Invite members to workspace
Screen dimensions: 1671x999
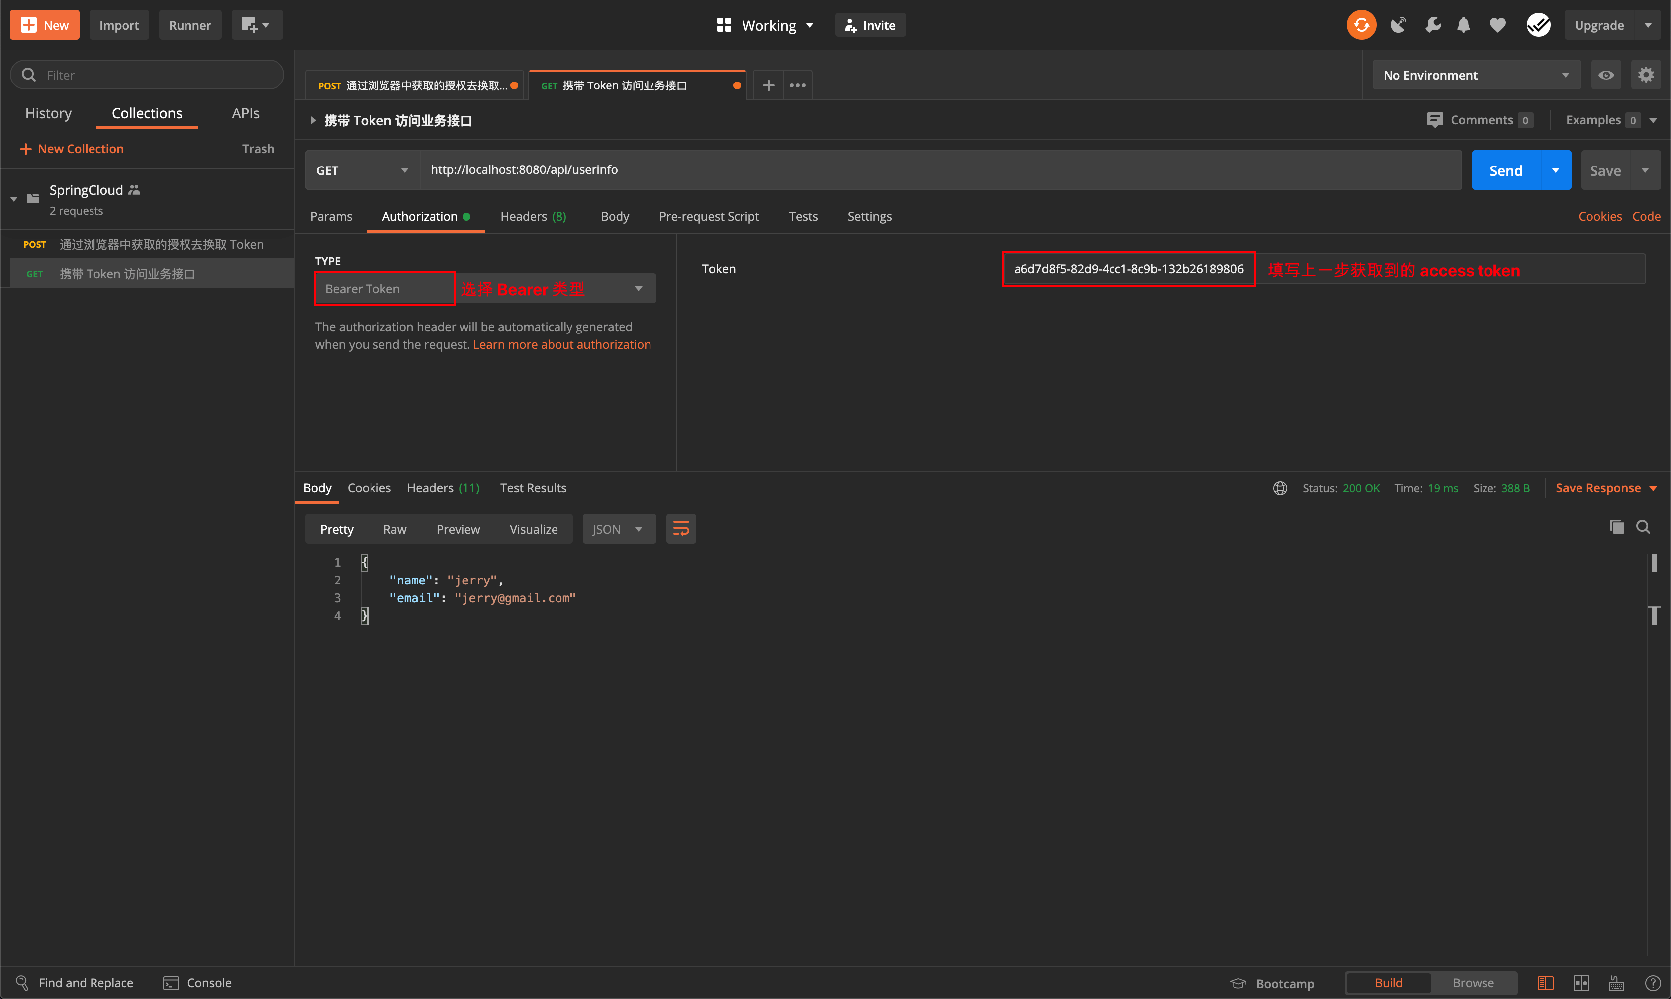[870, 25]
